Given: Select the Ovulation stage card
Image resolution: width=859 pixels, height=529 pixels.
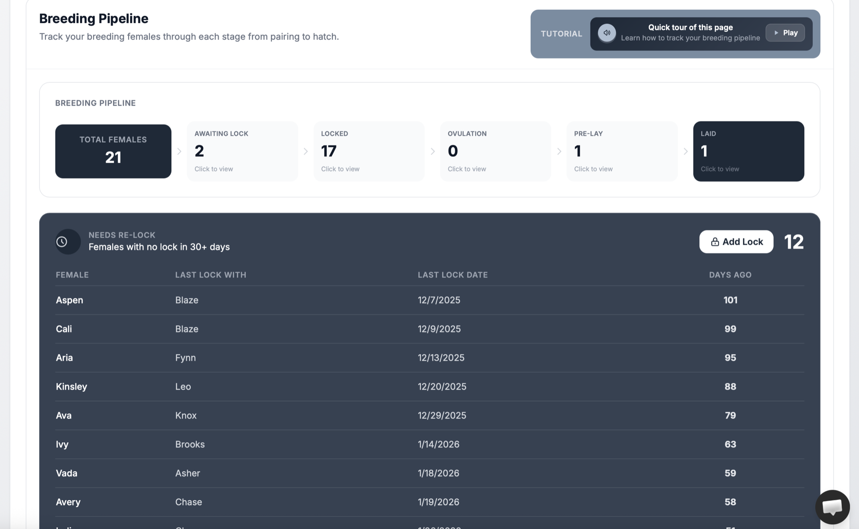Looking at the screenshot, I should click(x=495, y=151).
